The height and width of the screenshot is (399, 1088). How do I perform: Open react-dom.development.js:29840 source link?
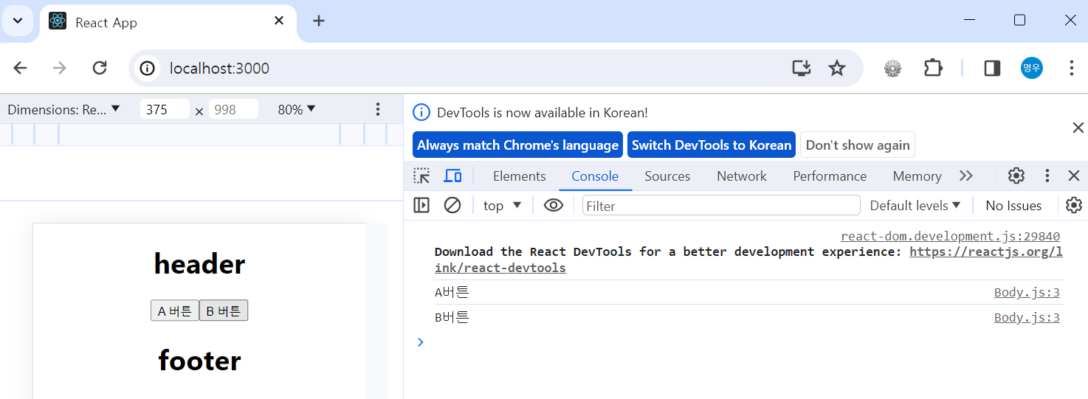click(950, 236)
